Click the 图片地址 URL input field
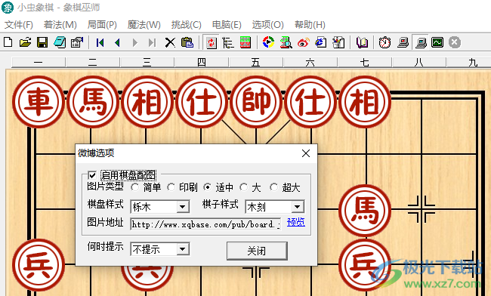Screen dimensions: 491x296 coord(205,224)
